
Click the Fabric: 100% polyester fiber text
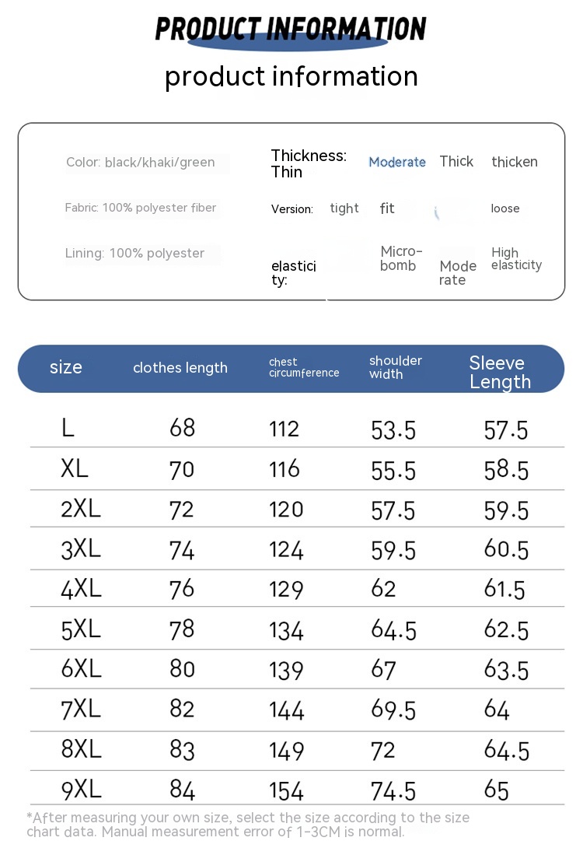tap(141, 208)
